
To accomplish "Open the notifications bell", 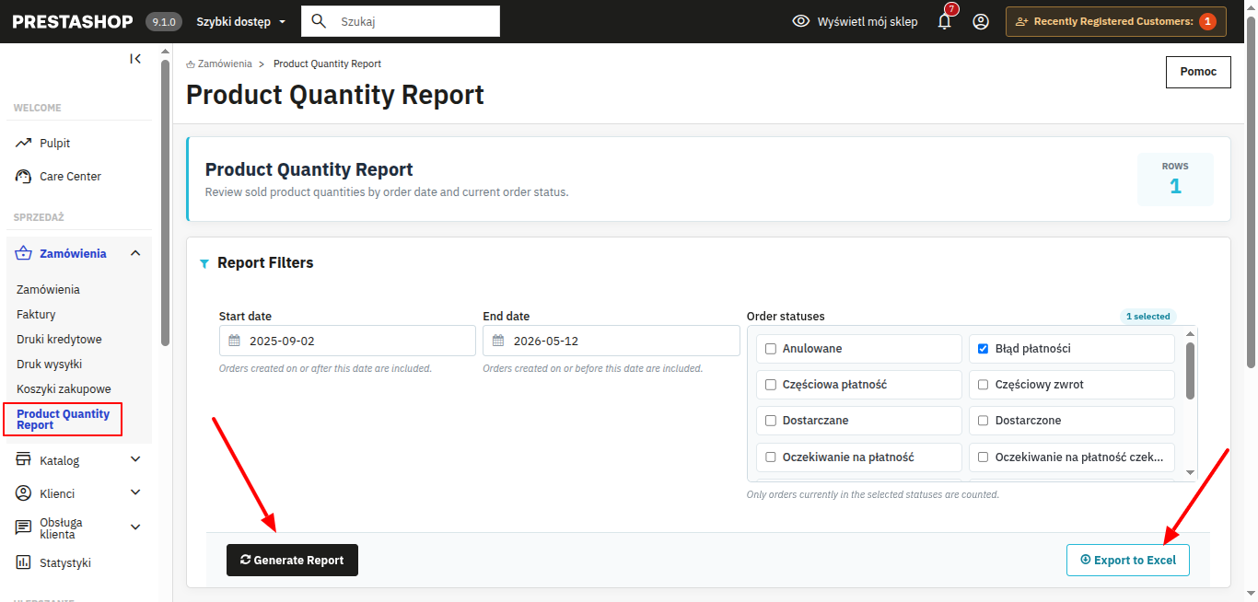I will 944,21.
